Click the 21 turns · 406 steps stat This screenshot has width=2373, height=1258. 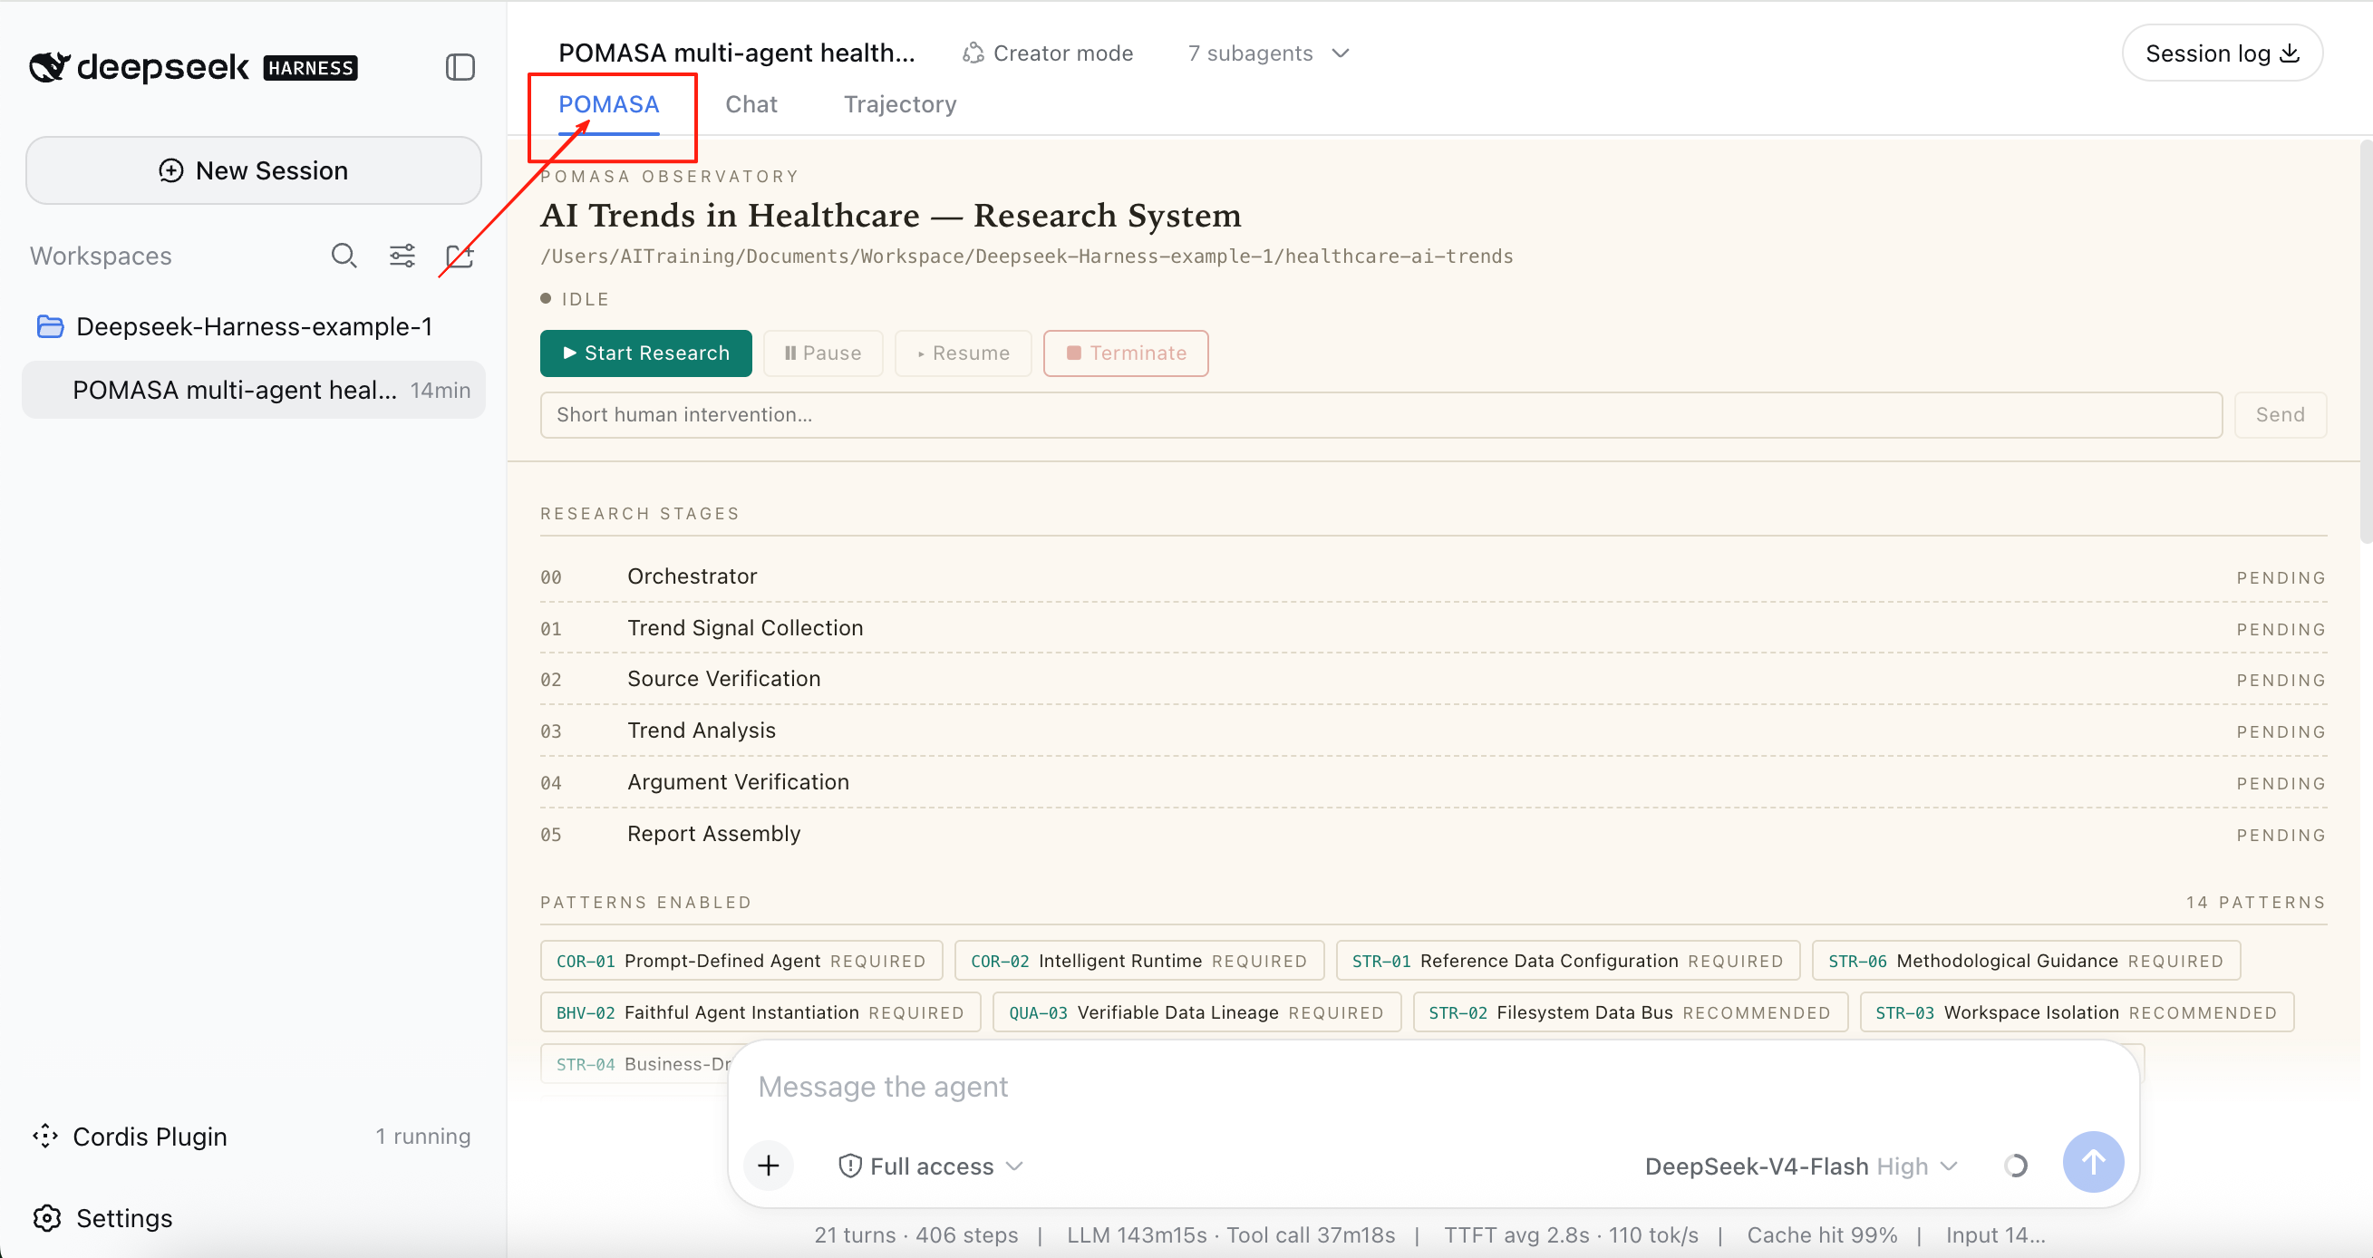click(915, 1235)
